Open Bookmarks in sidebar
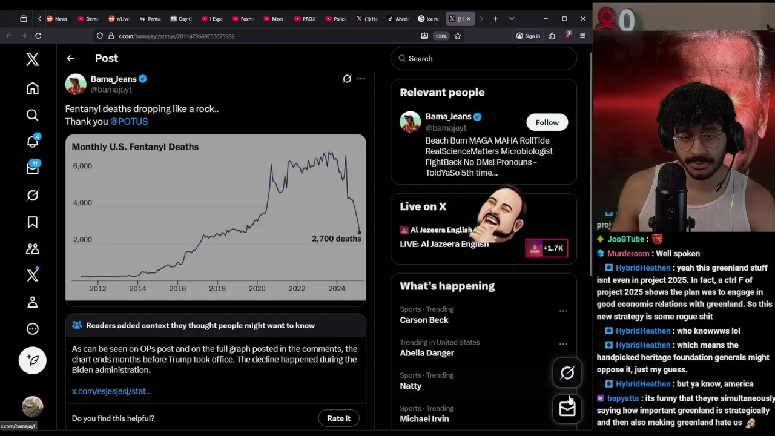775x436 pixels. coord(33,222)
